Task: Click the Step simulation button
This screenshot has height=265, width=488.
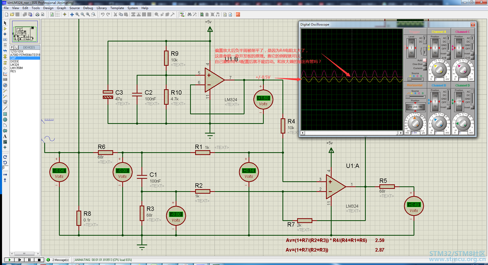Action: [19, 260]
